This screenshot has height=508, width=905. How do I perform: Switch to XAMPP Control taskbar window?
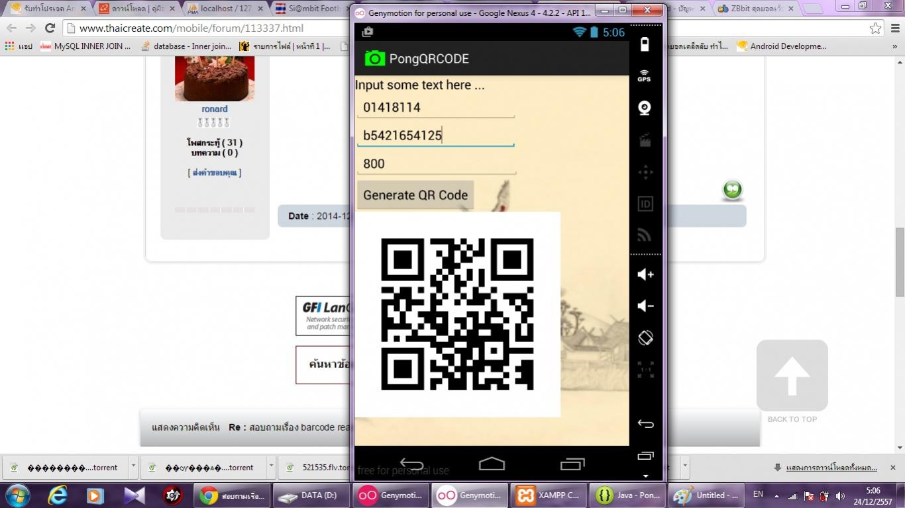pyautogui.click(x=548, y=495)
